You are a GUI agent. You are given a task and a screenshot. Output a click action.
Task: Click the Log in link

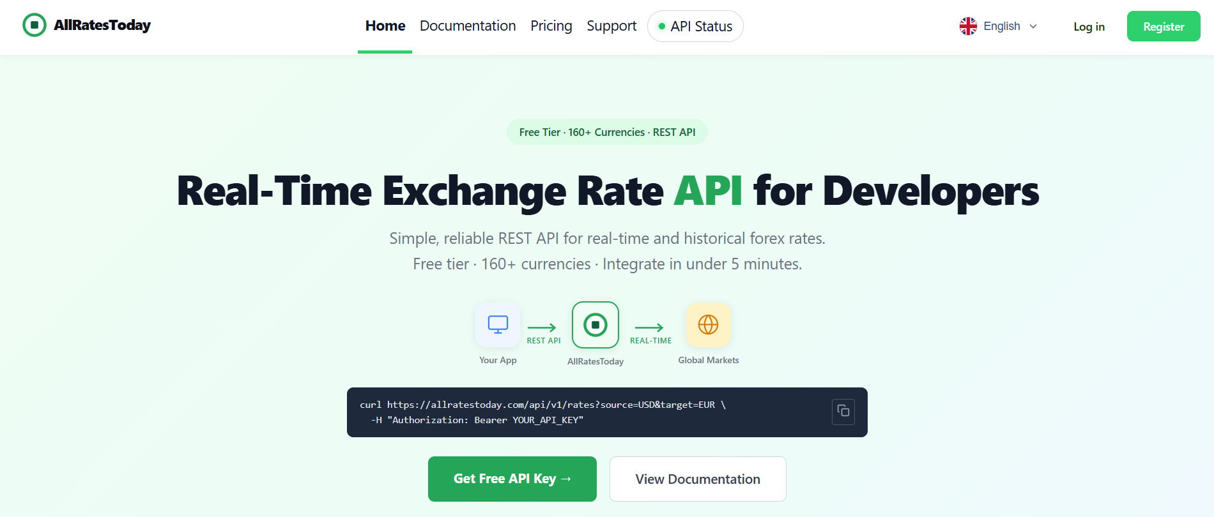click(x=1089, y=26)
